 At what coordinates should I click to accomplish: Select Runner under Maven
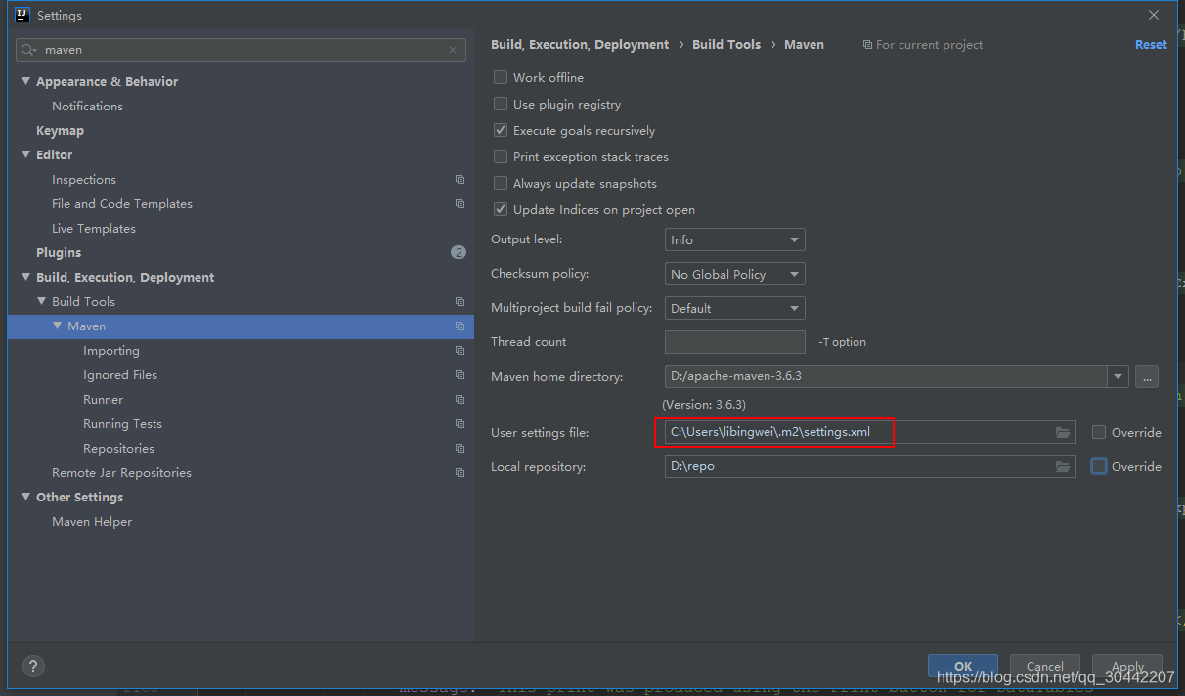[x=104, y=400]
